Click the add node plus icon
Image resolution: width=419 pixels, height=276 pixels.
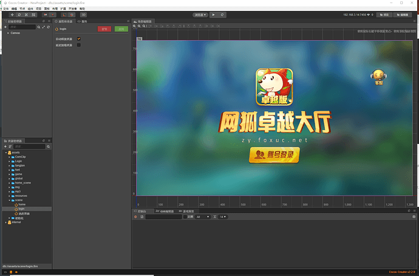tap(5, 27)
